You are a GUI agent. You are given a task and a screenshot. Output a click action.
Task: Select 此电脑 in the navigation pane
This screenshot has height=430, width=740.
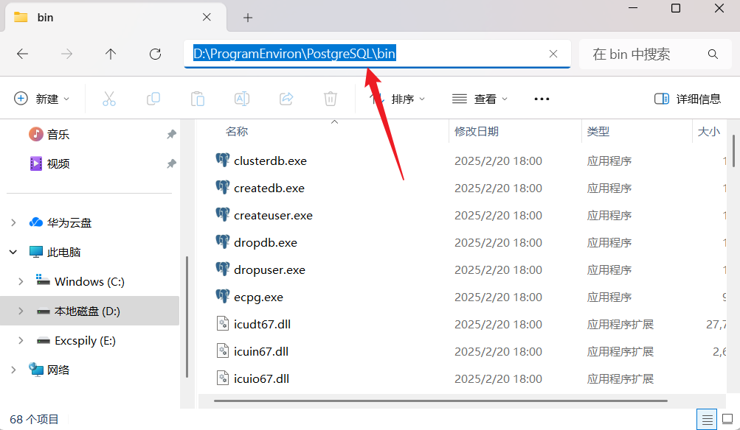[55, 252]
